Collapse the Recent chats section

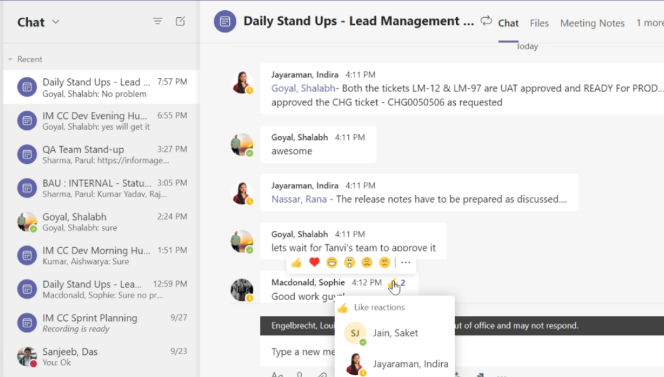10,59
